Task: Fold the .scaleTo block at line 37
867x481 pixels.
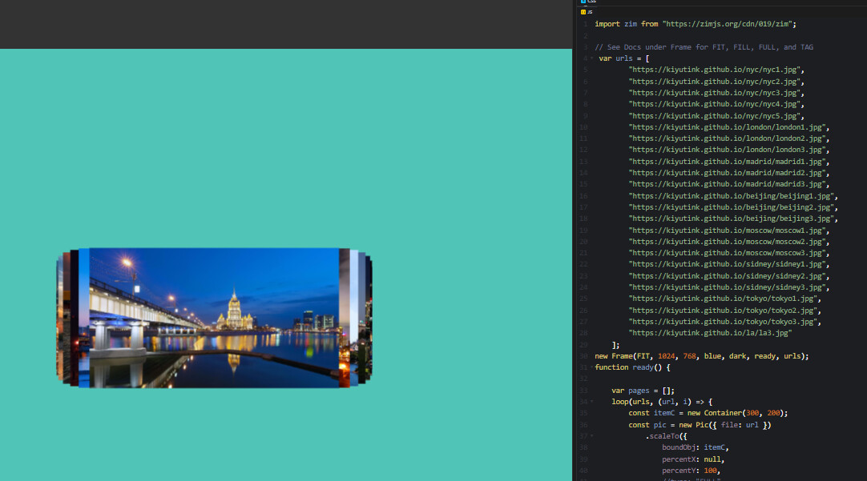Action: tap(592, 436)
